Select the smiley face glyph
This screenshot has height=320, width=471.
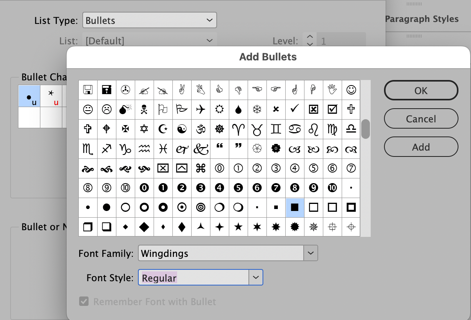351,90
